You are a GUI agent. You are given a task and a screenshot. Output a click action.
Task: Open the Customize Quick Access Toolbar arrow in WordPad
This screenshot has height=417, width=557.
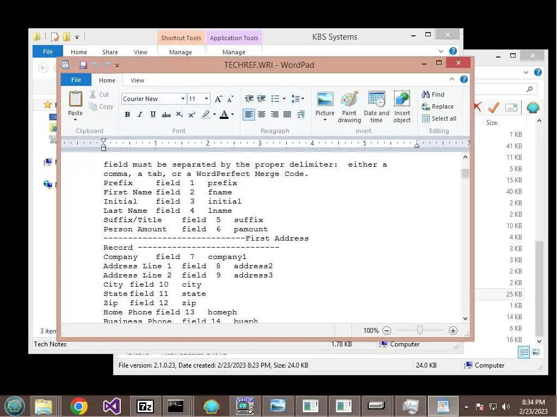click(117, 65)
